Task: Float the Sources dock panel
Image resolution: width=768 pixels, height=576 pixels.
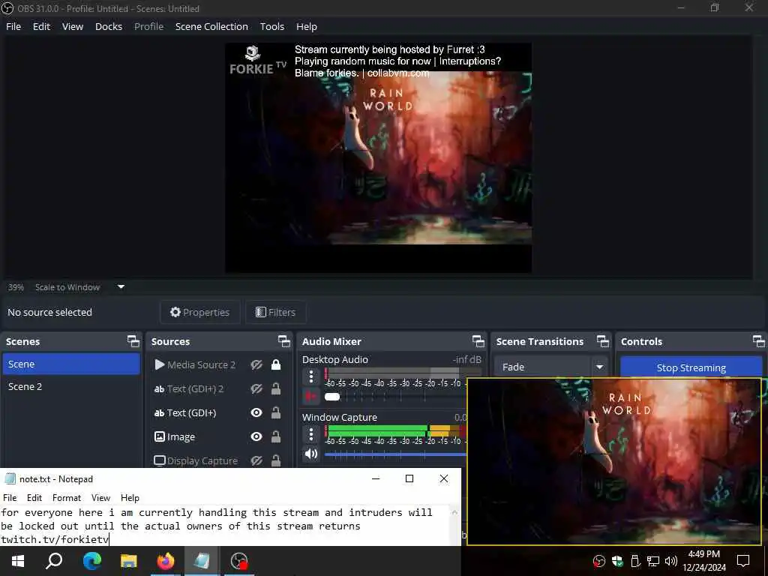Action: pos(284,341)
